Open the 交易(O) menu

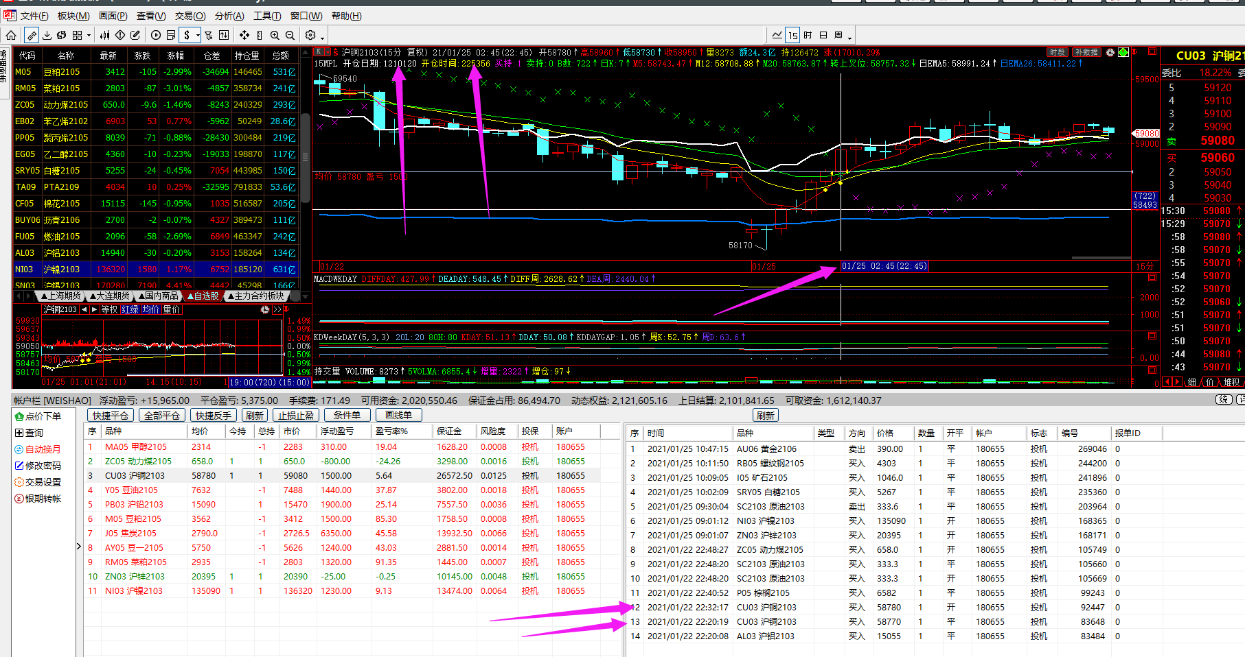pos(190,16)
